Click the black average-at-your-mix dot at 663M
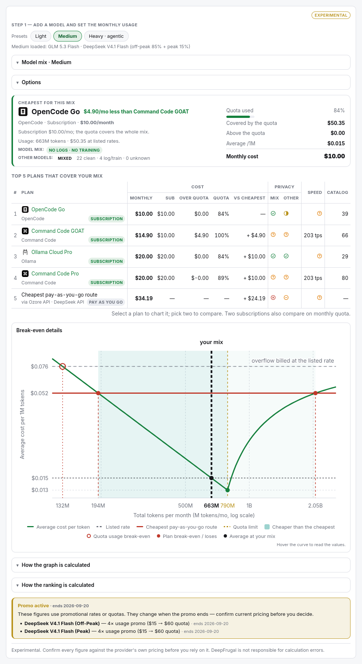This screenshot has width=362, height=664. click(x=211, y=478)
